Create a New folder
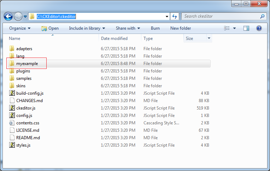Screen dimensions: 270x171 click(x=181, y=28)
